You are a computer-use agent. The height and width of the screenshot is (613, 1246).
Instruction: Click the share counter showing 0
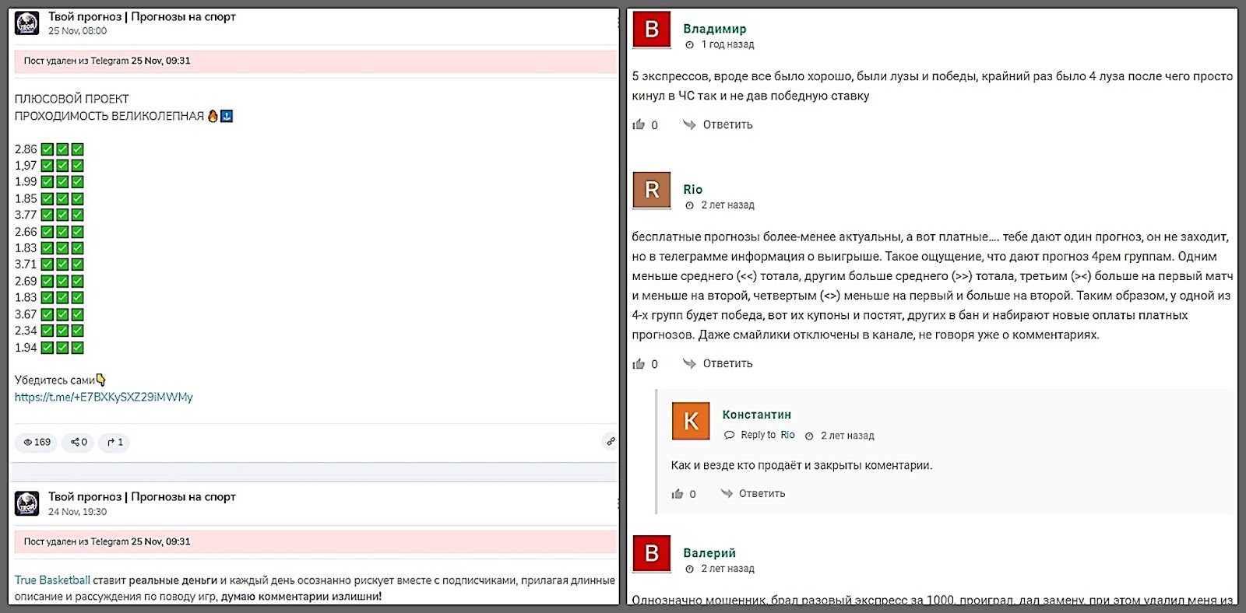[x=79, y=443]
